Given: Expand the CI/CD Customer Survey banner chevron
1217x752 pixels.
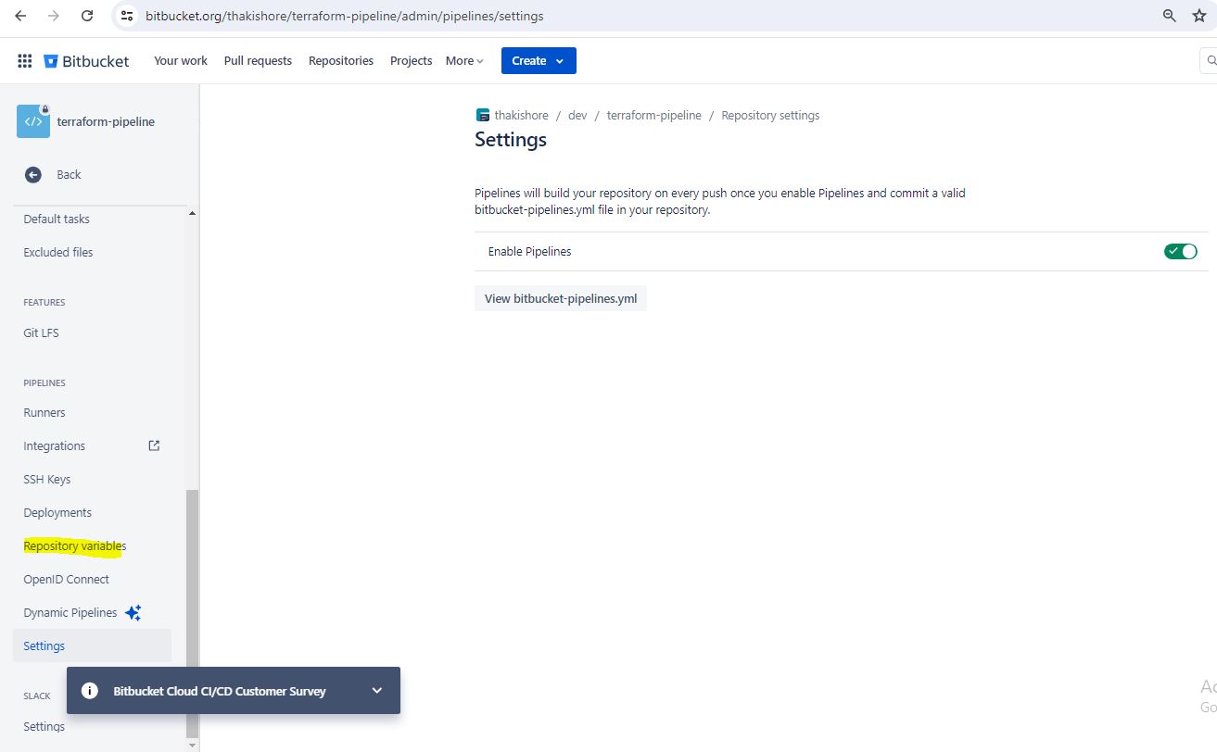Looking at the screenshot, I should tap(376, 691).
